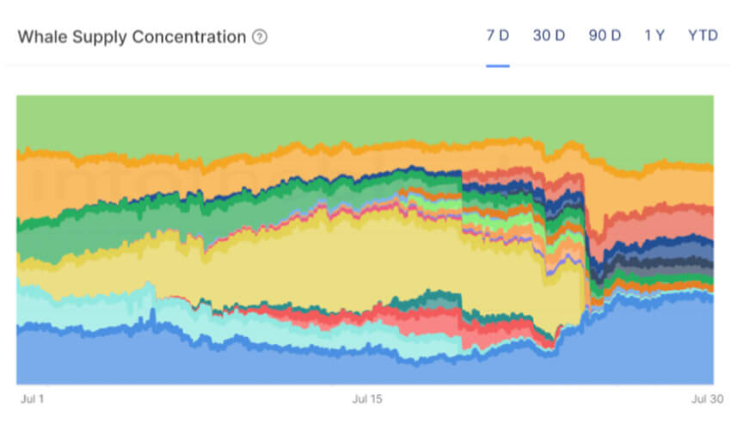
Task: Switch to the 30 D time range
Action: pos(549,36)
